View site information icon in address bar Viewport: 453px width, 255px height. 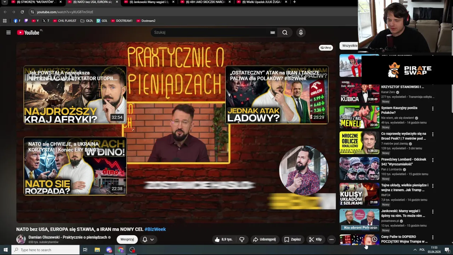click(x=32, y=12)
